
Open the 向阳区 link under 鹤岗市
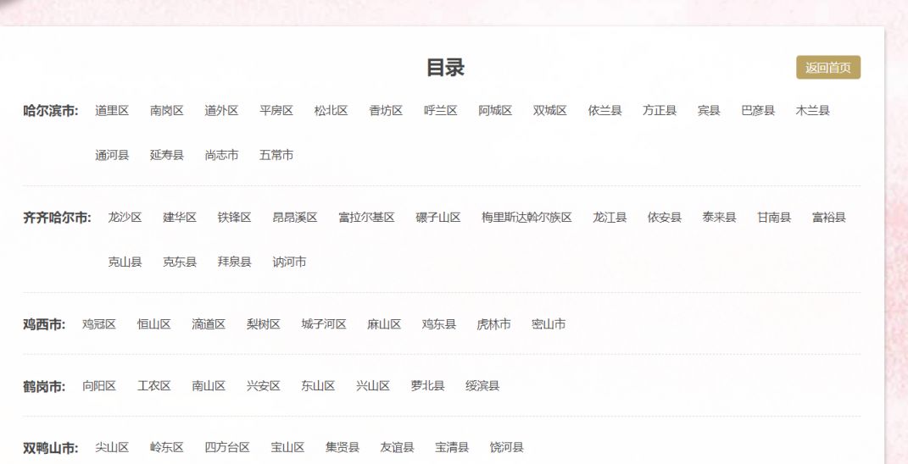[x=99, y=386]
